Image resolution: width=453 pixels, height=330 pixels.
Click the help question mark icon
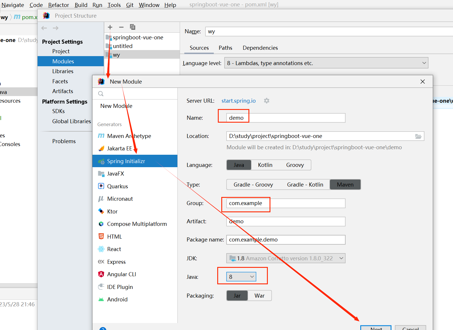(x=103, y=329)
